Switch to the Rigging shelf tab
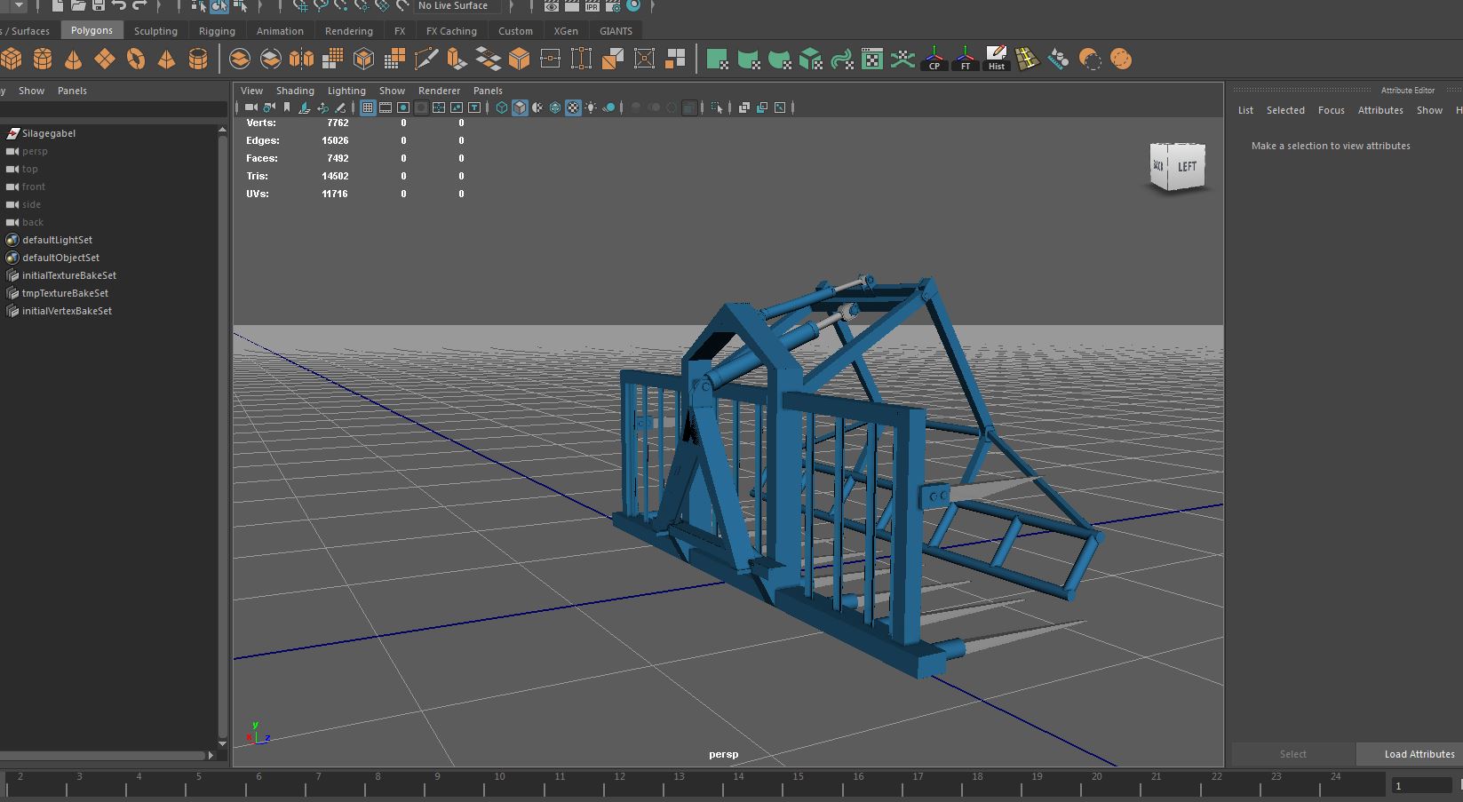The height and width of the screenshot is (802, 1463). click(217, 31)
